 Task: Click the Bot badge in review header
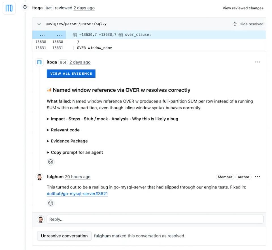coord(48,8)
